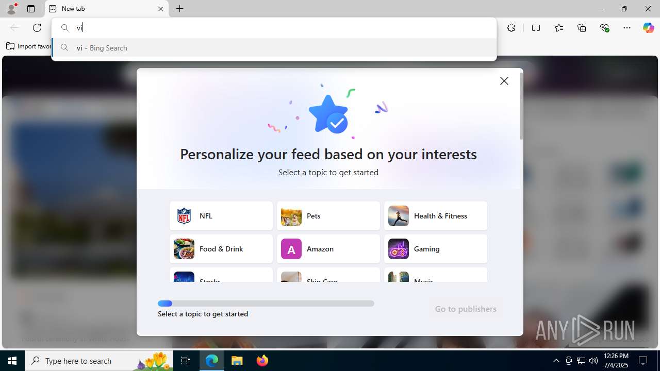Viewport: 660px width, 371px height.
Task: Open the network status icon
Action: 581,361
